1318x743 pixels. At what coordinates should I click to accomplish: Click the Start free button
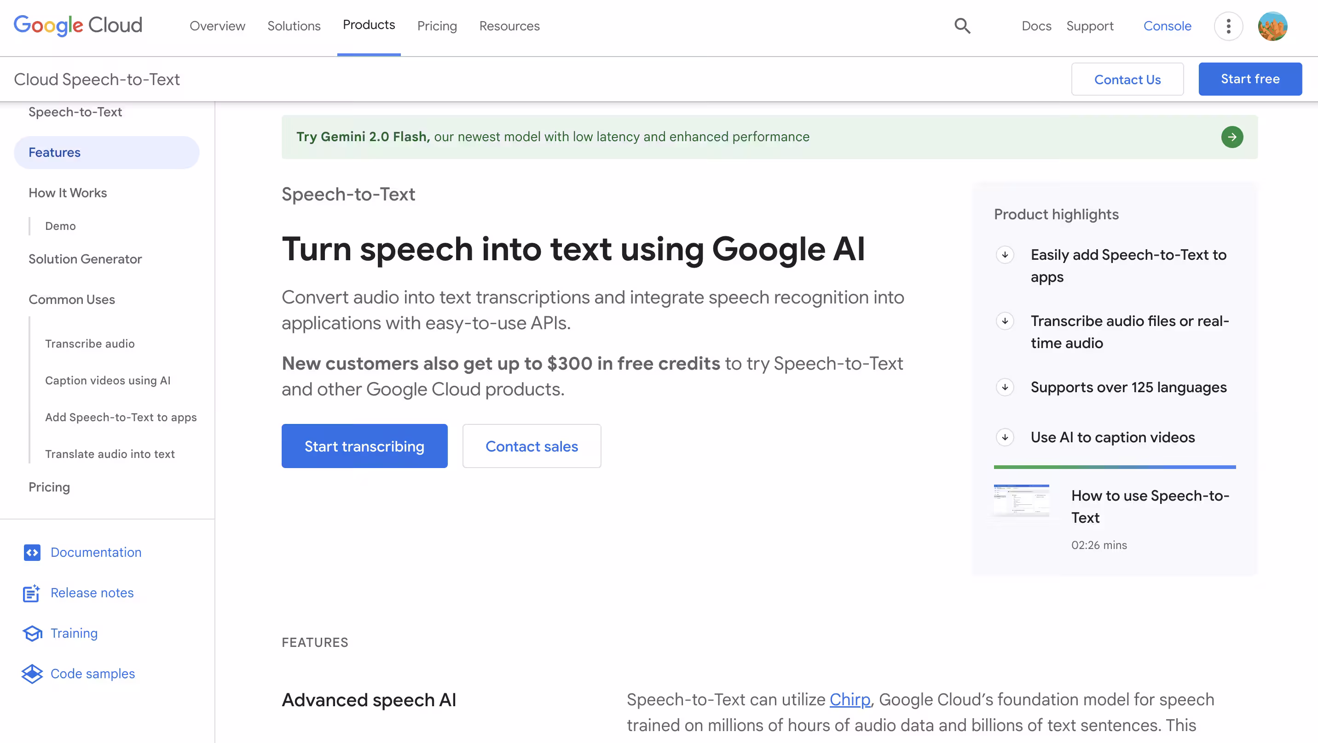pos(1250,79)
